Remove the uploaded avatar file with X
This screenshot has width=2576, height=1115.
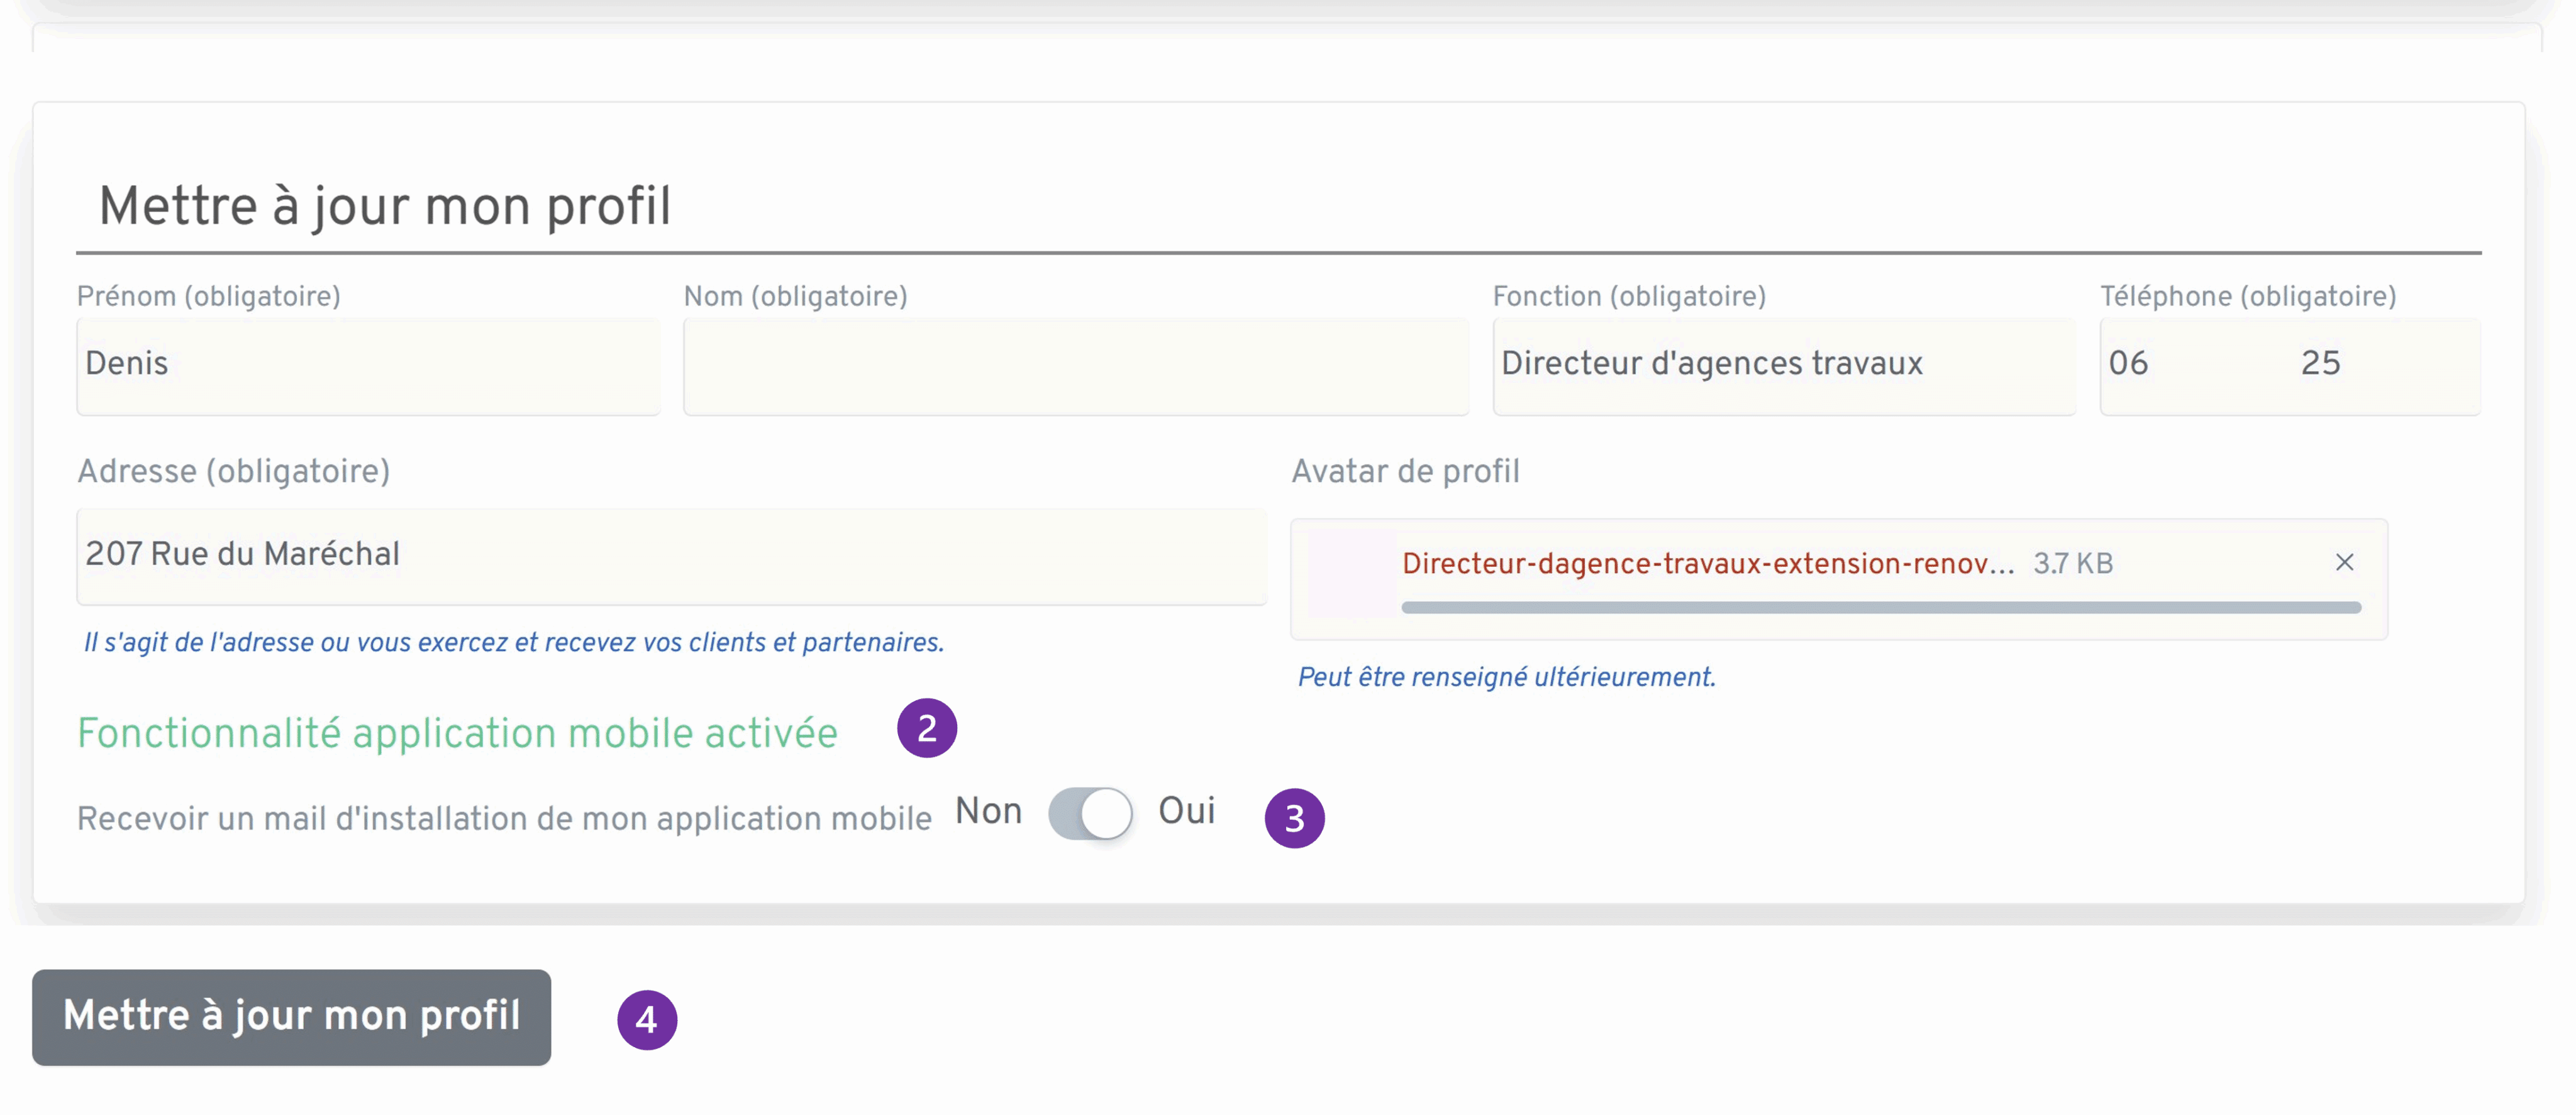[2344, 563]
